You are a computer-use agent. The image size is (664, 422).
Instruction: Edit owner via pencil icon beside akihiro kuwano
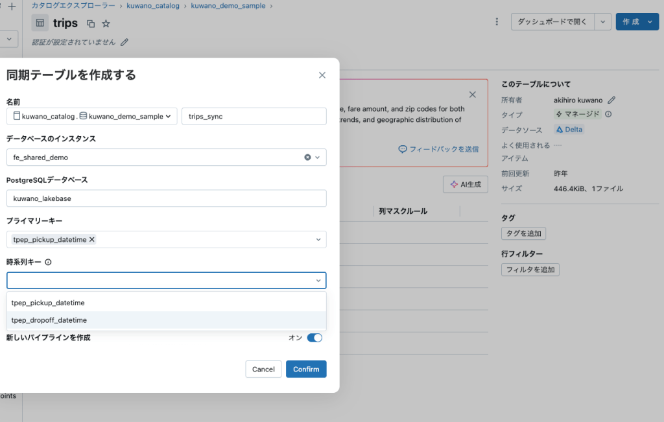(611, 100)
